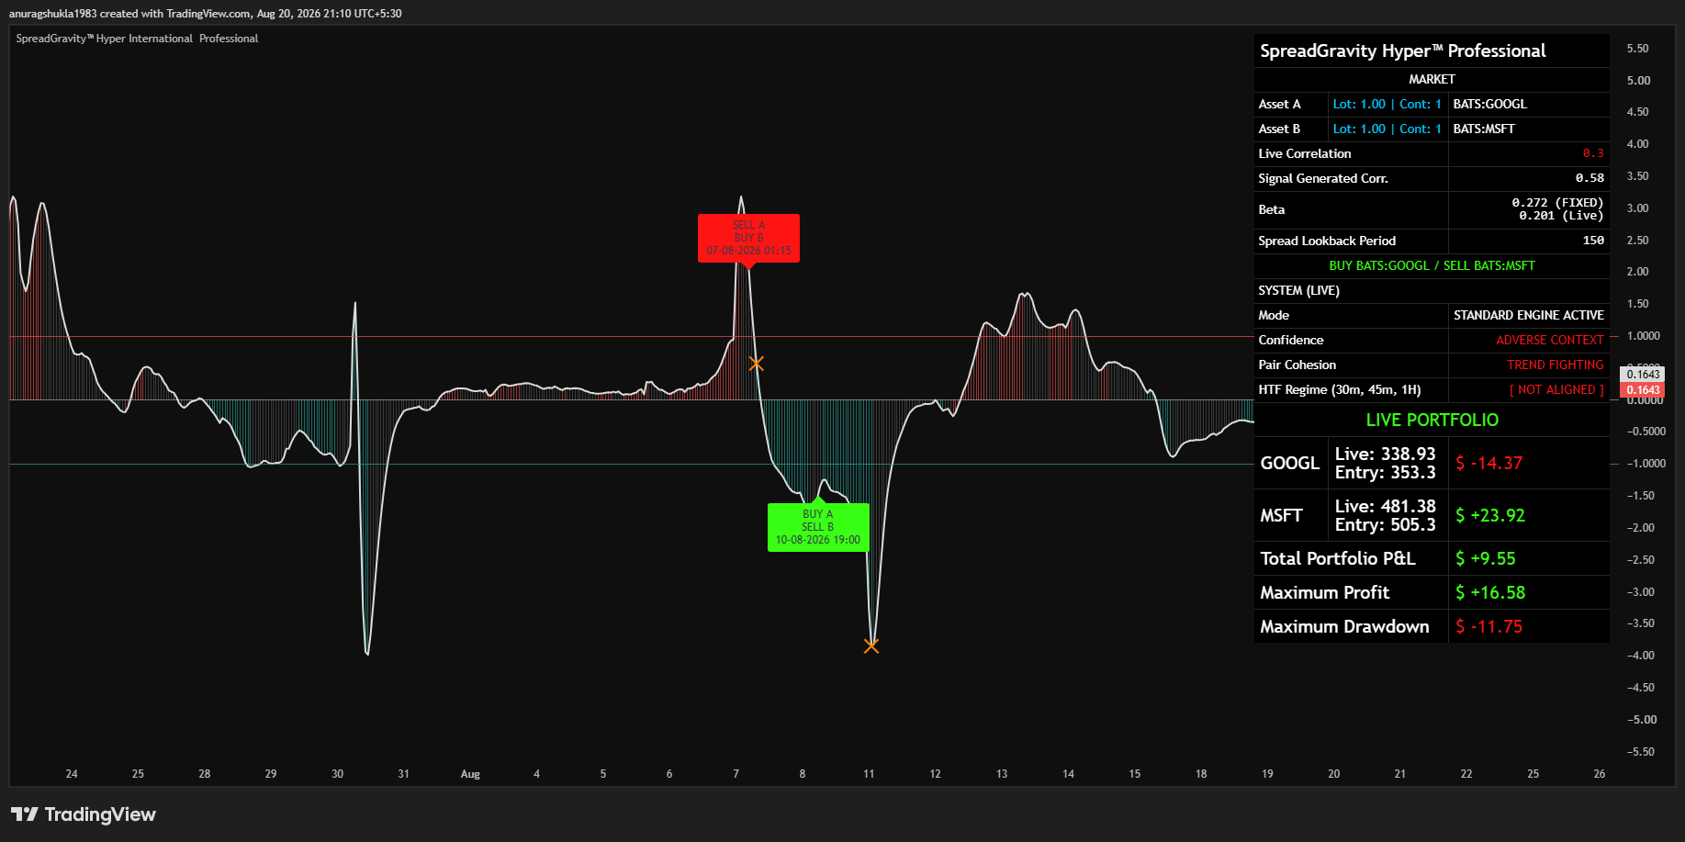Click Lot and Cont value in Asset A row

tap(1387, 105)
